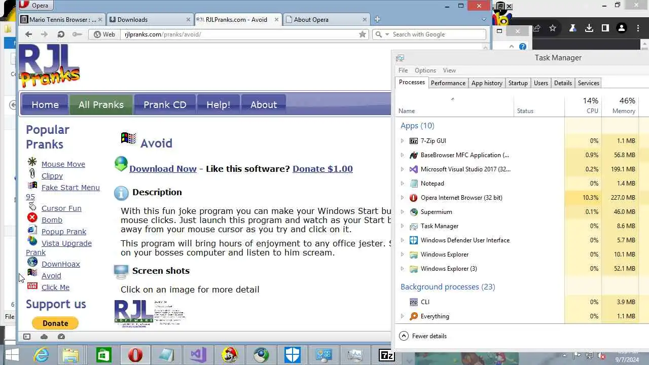649x365 pixels.
Task: Open a new Opera tab with plus button
Action: pos(377,19)
